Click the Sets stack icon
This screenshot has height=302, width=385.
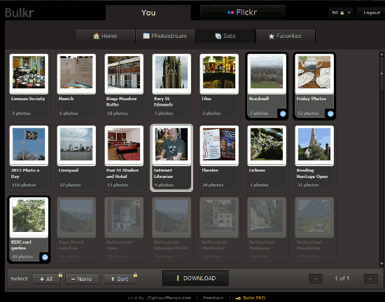[218, 36]
